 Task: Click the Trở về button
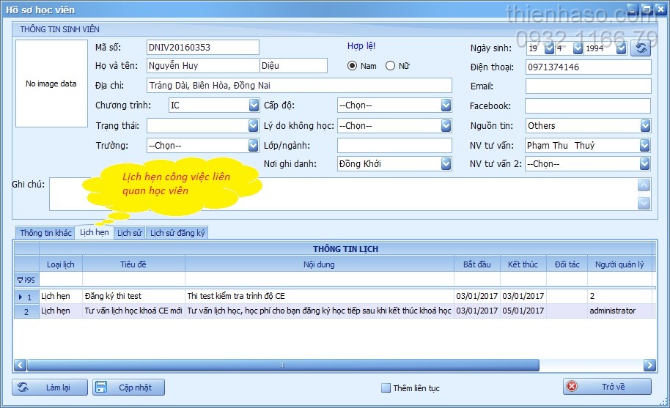pyautogui.click(x=607, y=387)
